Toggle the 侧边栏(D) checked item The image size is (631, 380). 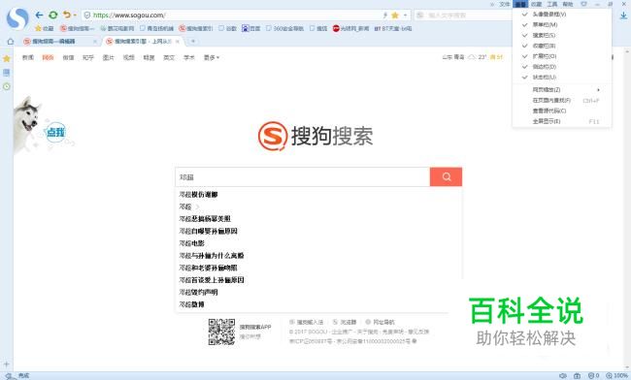pyautogui.click(x=562, y=67)
